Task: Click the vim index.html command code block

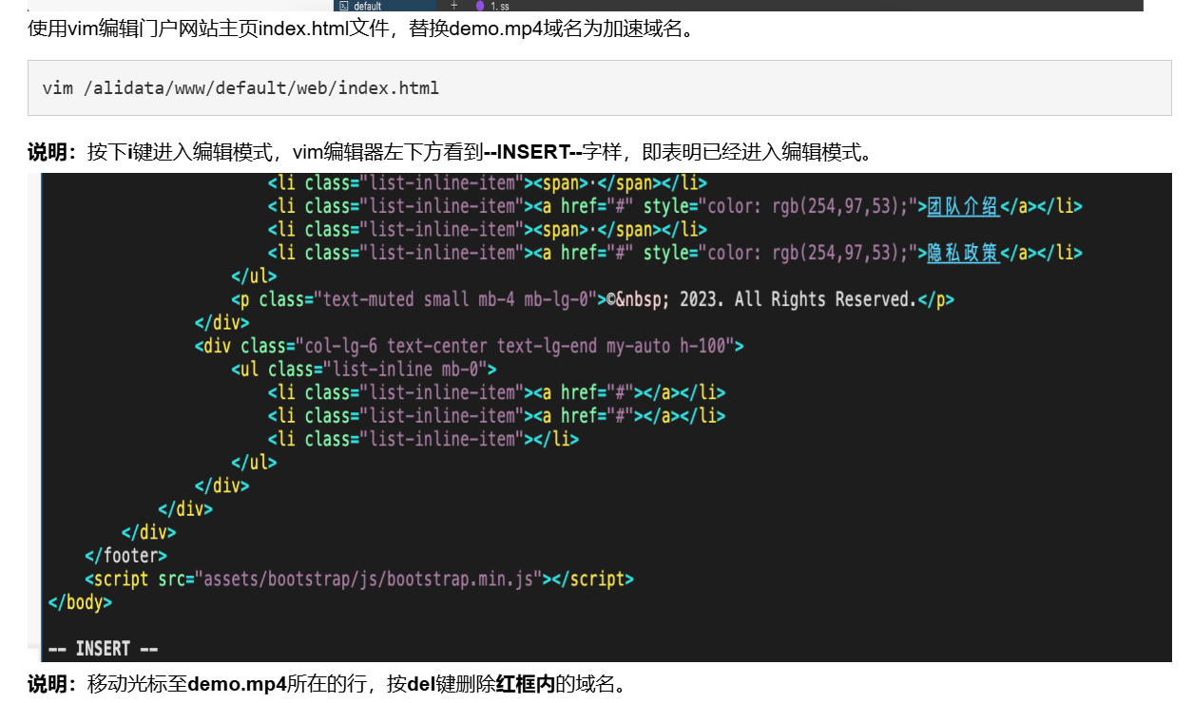Action: tap(599, 88)
